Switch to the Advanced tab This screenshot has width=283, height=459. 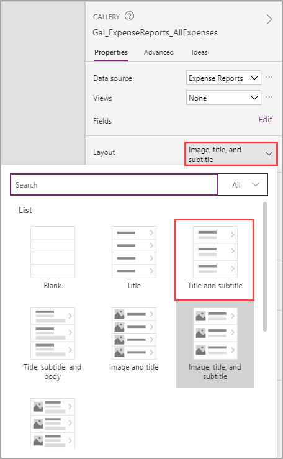(158, 52)
